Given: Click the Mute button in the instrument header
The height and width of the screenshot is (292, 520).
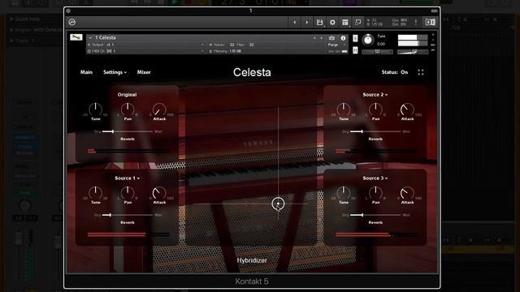Looking at the screenshot, I should click(x=355, y=50).
